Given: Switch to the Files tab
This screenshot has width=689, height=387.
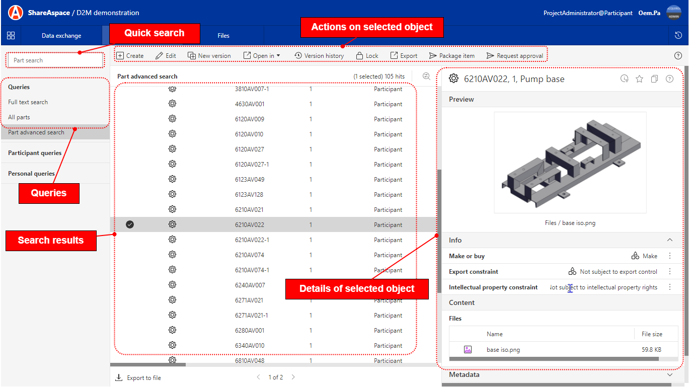Looking at the screenshot, I should [223, 36].
